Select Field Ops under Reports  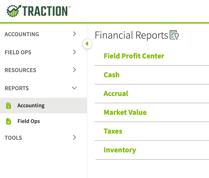[43, 121]
